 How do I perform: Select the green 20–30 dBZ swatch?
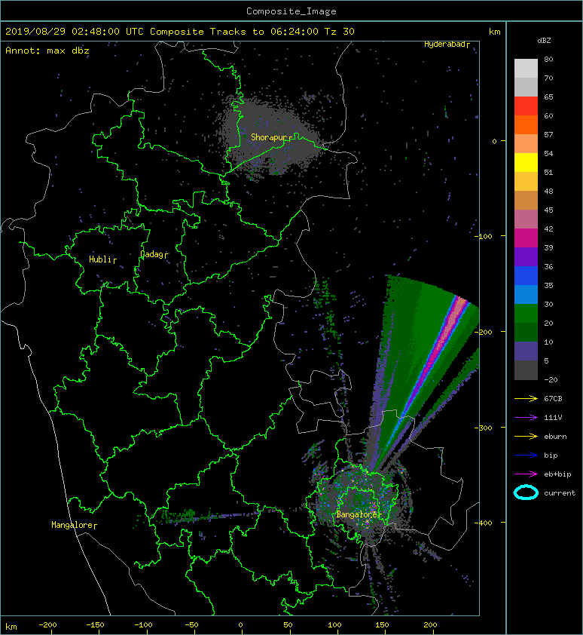(x=526, y=313)
